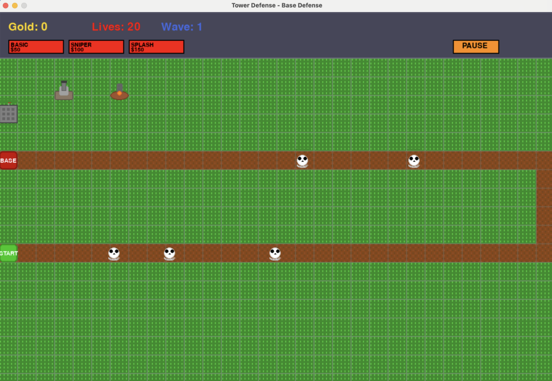Target the skull enemy nearest the START tile
Screen dimensions: 552x381
pyautogui.click(x=114, y=253)
